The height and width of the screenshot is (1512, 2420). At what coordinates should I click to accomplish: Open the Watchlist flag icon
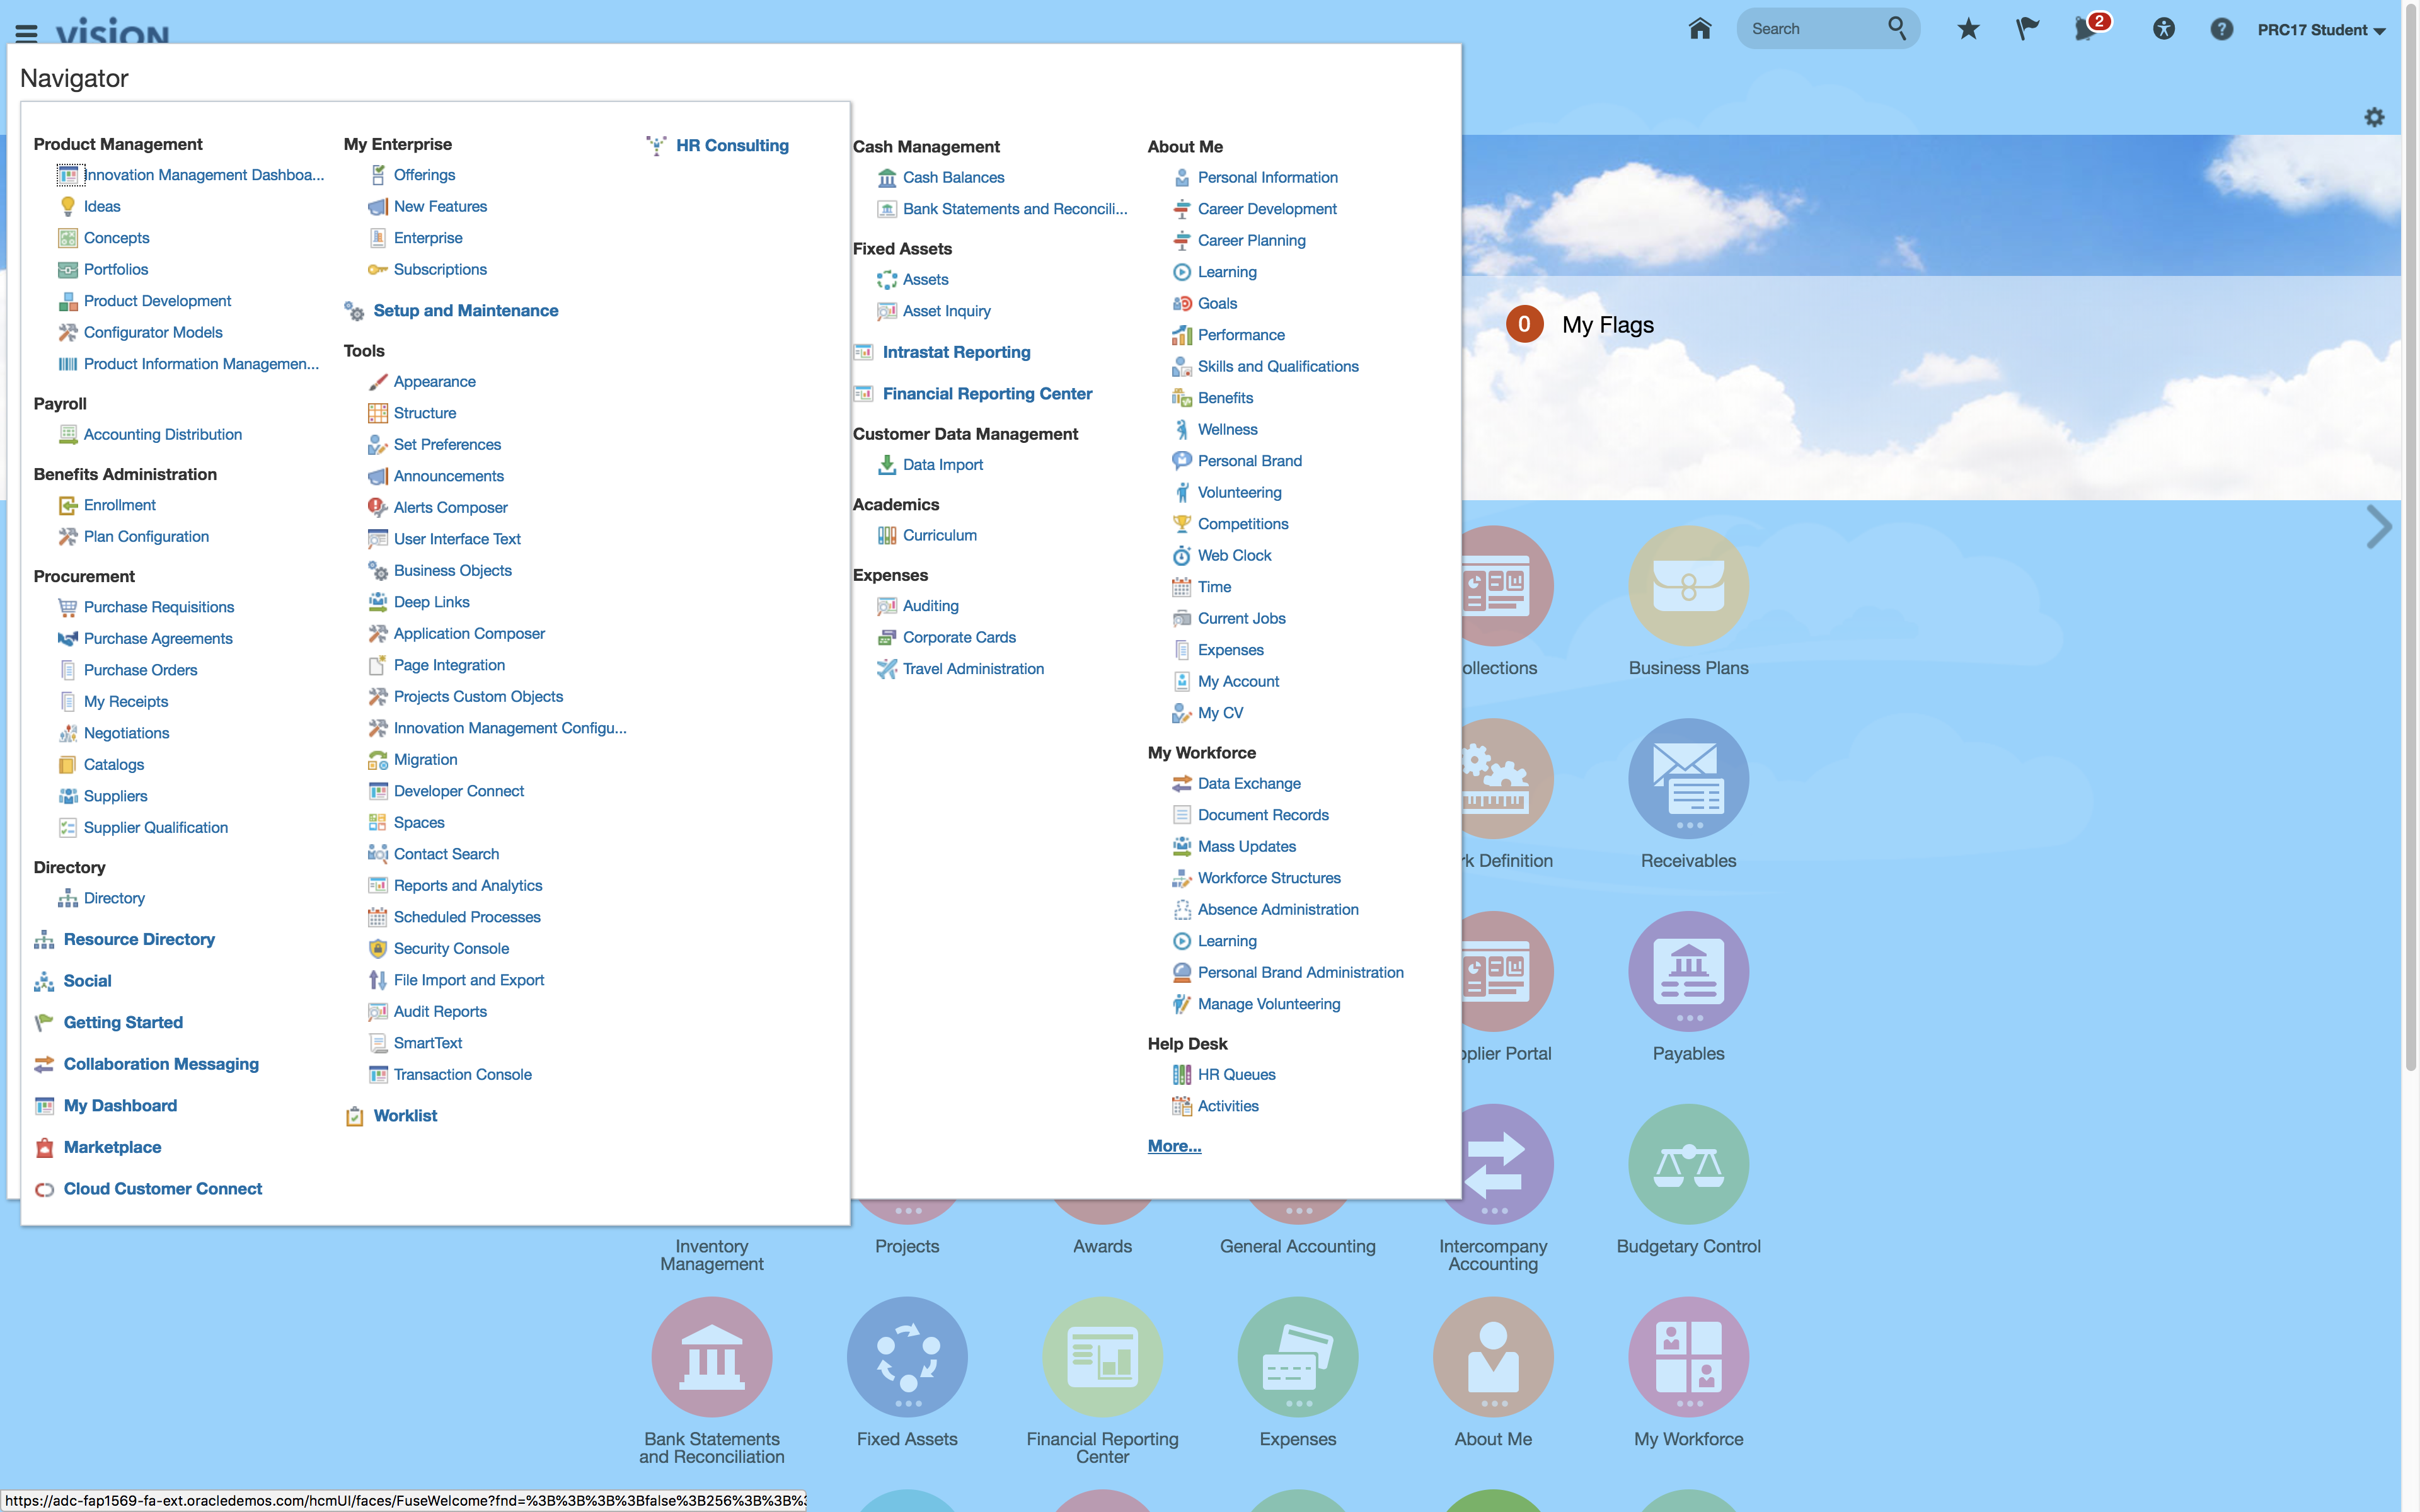(x=2027, y=29)
